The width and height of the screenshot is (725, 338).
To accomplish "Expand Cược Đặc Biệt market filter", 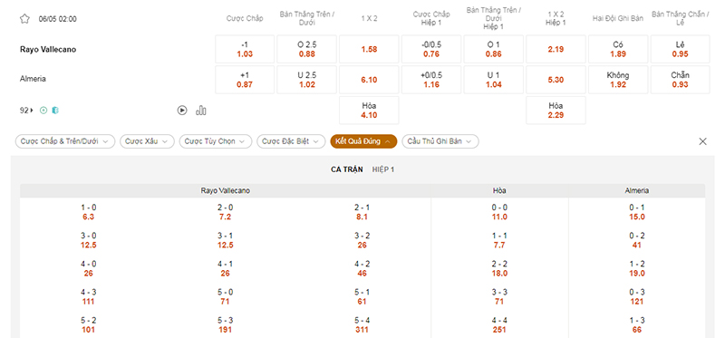I will [291, 141].
